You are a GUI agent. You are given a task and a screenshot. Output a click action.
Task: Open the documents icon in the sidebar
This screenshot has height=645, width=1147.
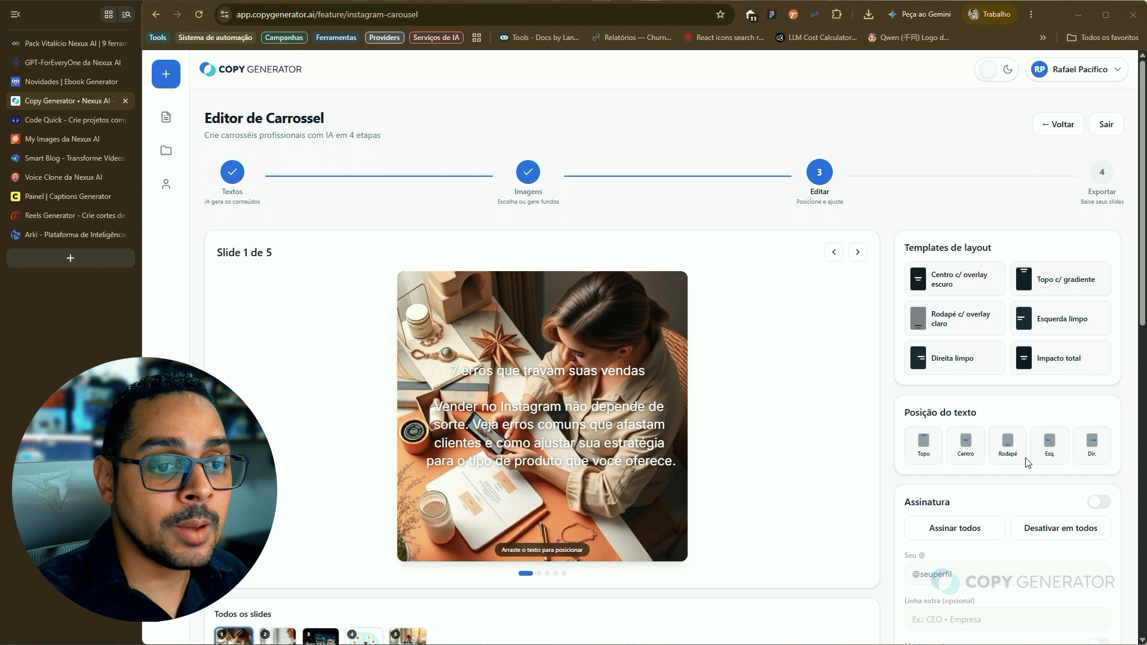166,117
